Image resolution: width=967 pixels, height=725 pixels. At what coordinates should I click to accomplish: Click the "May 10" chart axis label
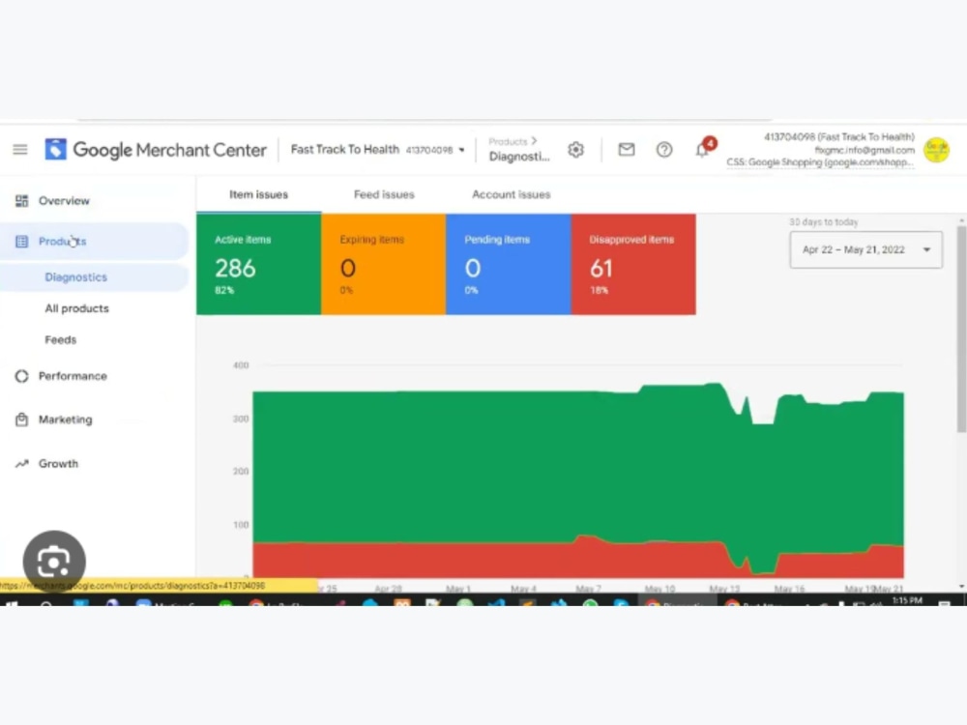pos(659,589)
